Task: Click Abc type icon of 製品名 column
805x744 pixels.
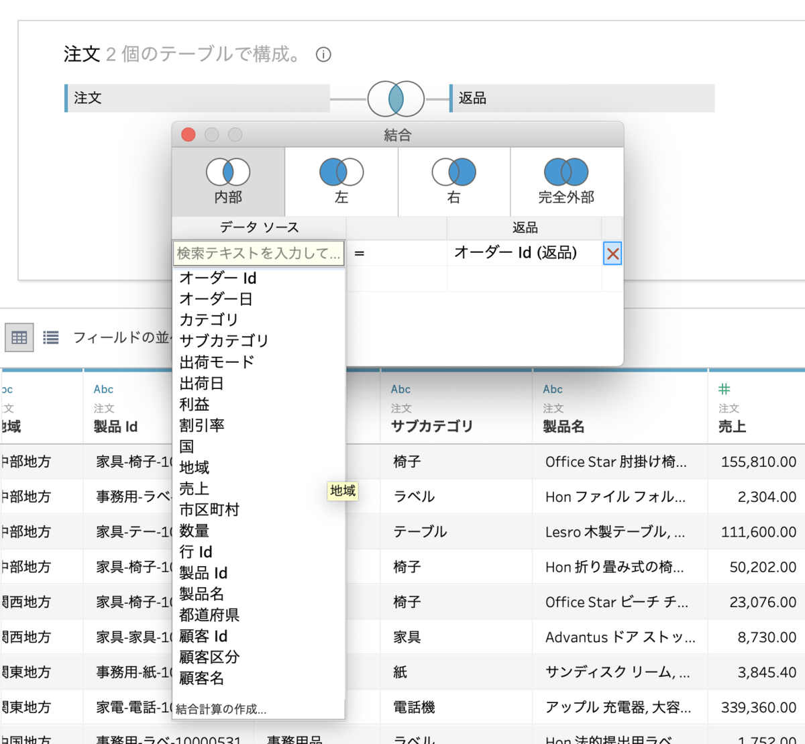Action: pos(553,389)
